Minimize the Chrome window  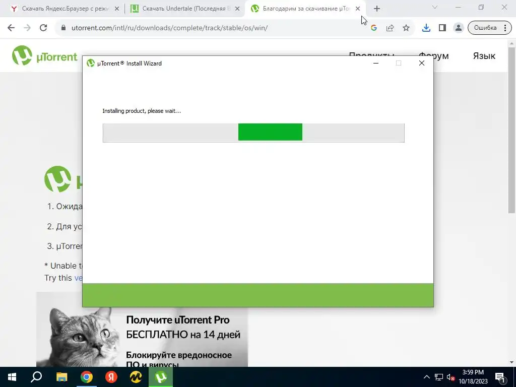pyautogui.click(x=458, y=7)
